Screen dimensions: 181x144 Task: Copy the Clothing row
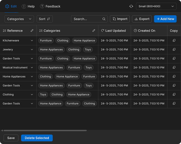point(174,94)
